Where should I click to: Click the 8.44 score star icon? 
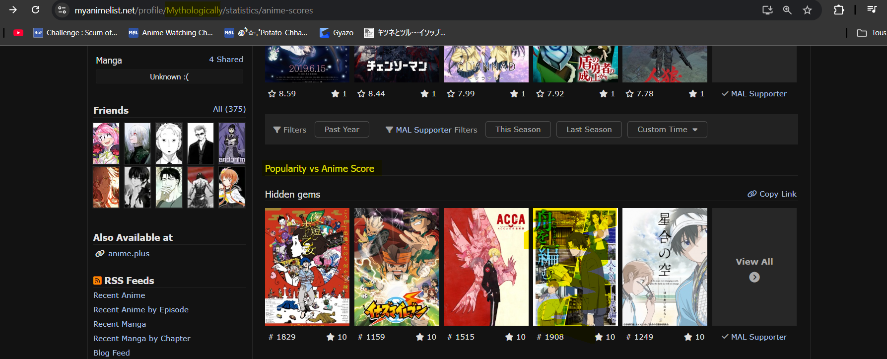pyautogui.click(x=361, y=93)
